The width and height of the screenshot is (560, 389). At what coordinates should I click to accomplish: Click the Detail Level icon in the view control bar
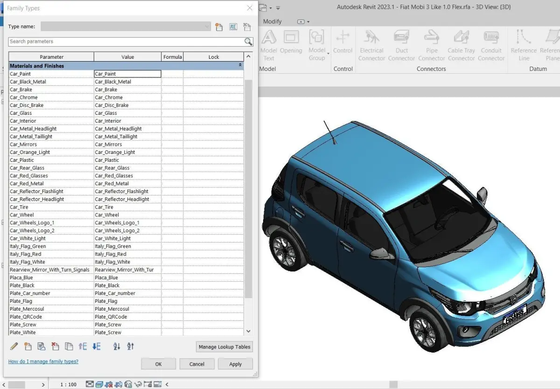point(90,384)
